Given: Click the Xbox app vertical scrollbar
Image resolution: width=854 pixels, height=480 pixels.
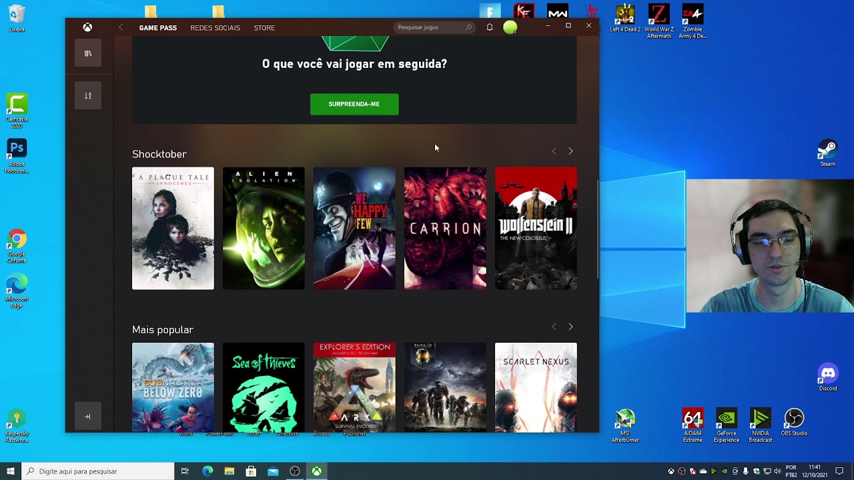Looking at the screenshot, I should pyautogui.click(x=598, y=230).
